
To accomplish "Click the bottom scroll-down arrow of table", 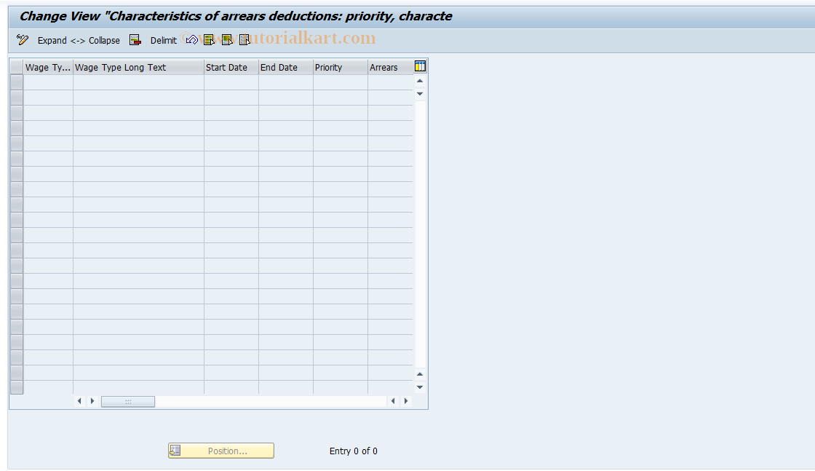I will pos(420,387).
